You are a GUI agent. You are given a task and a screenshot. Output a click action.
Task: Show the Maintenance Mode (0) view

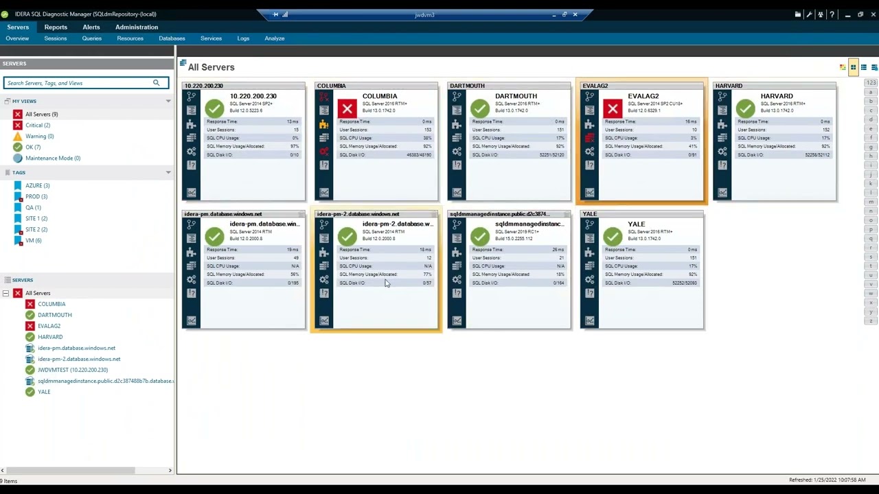pyautogui.click(x=53, y=158)
